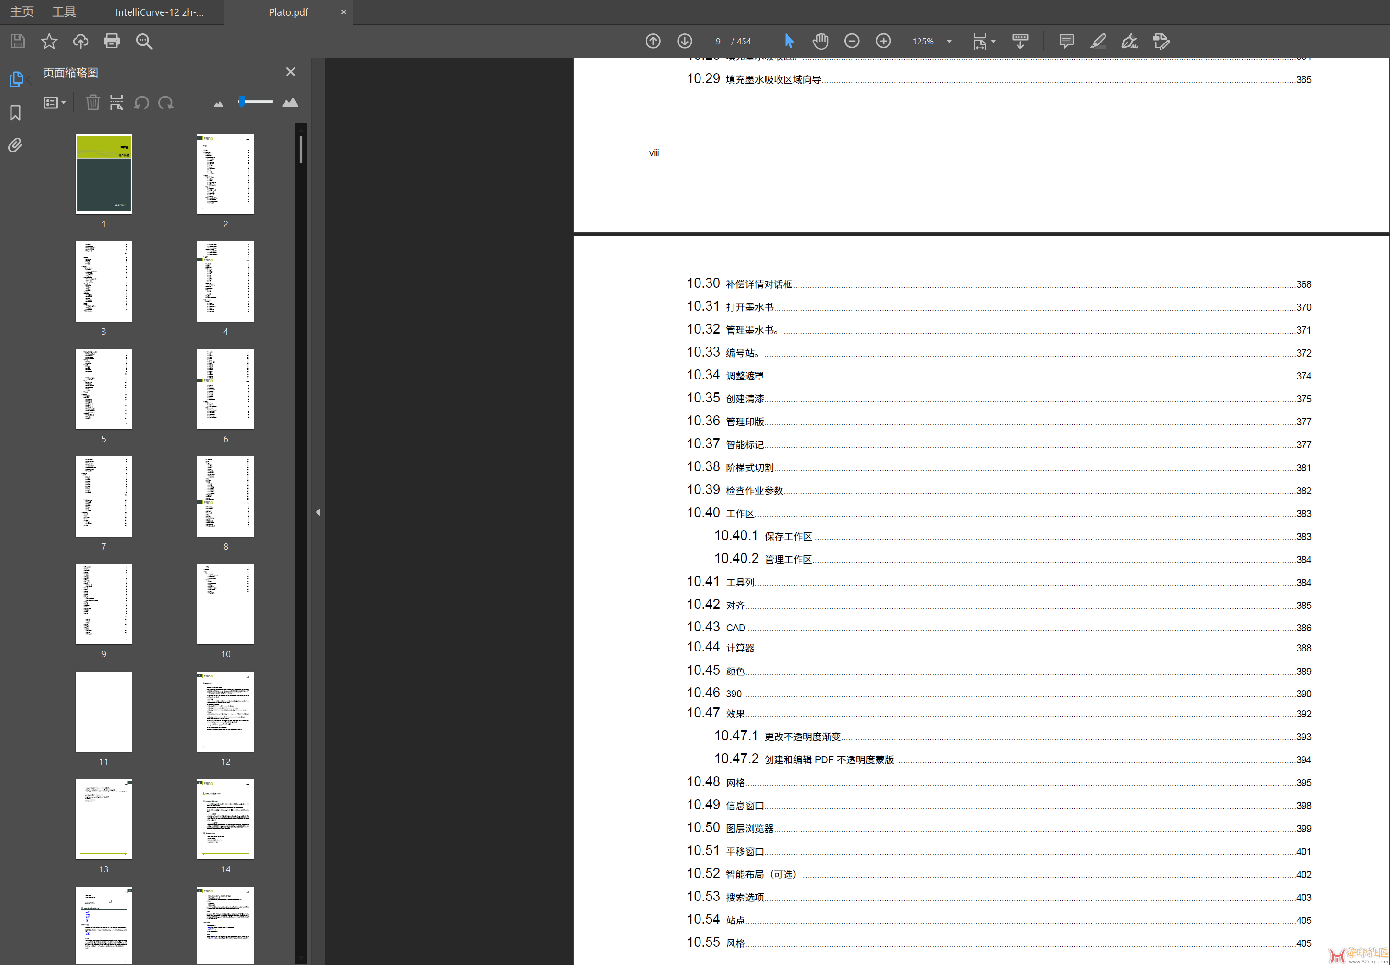Open the bookmarks sidebar panel

16,112
